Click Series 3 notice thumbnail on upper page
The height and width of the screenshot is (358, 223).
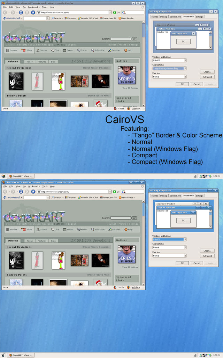127,76
